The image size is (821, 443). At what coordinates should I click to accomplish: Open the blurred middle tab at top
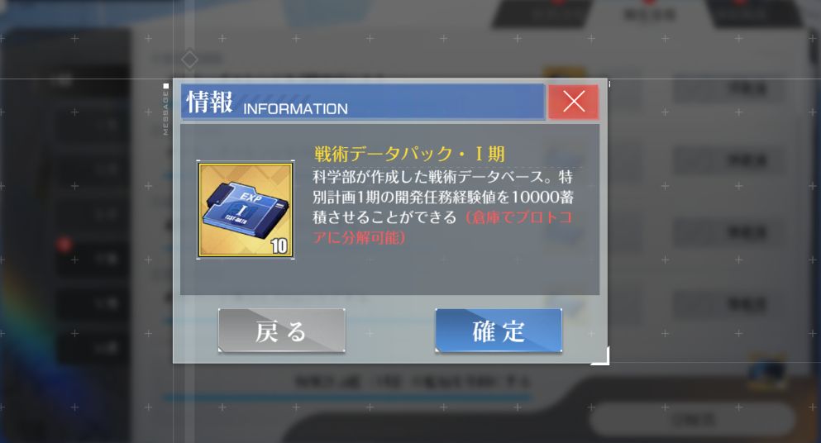click(649, 13)
